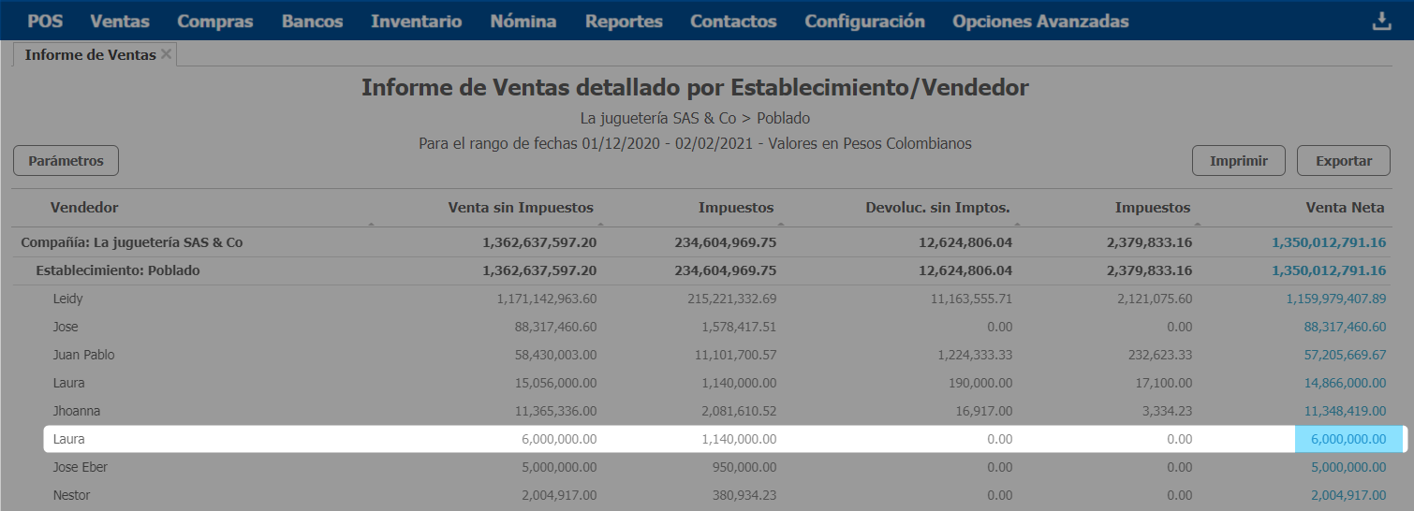Select the Establecimiento: Poblado group row

118,270
